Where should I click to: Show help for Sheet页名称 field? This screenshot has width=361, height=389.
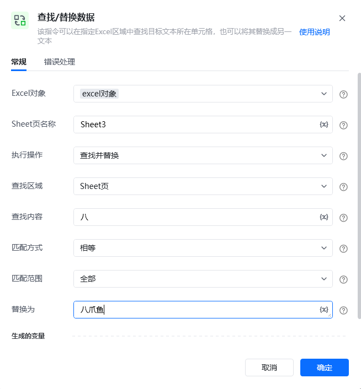(343, 125)
